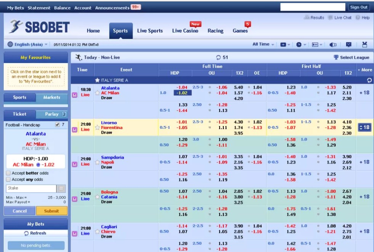
Task: Open Live Chat
Action: [340, 18]
